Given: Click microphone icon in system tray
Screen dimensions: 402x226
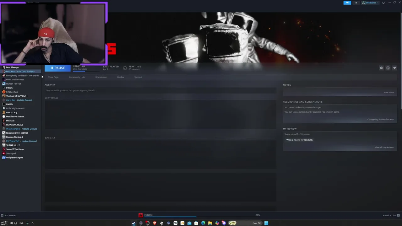Looking at the screenshot, I should tap(27, 223).
